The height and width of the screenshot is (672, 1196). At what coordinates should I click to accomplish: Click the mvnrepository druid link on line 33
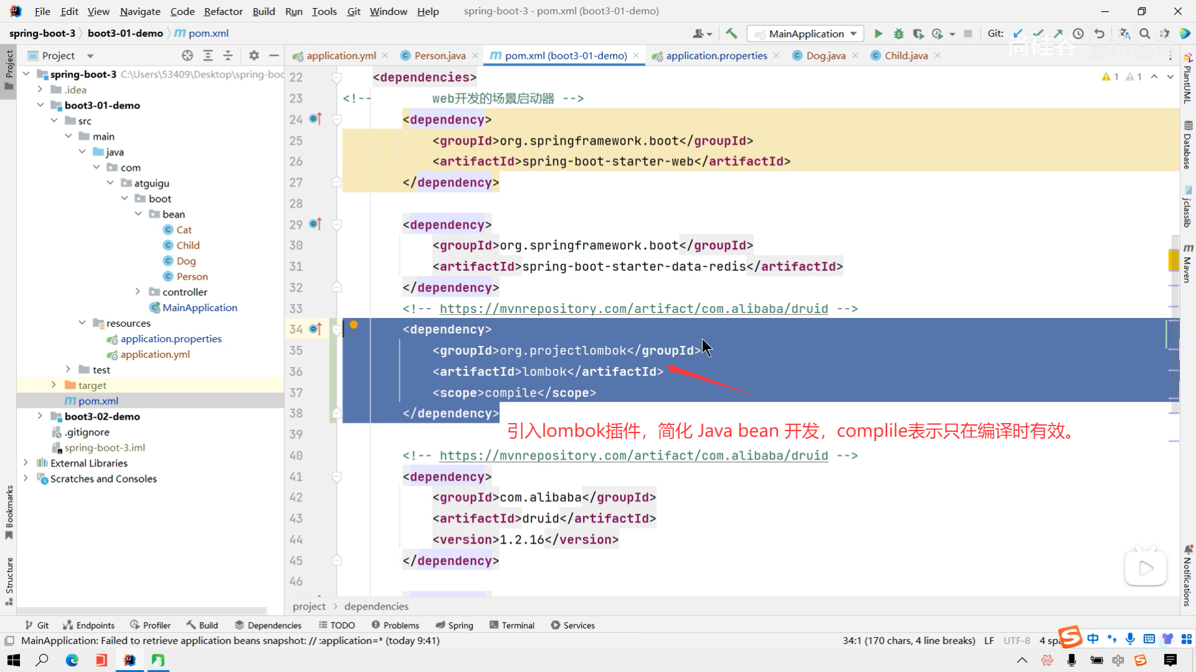(x=634, y=309)
